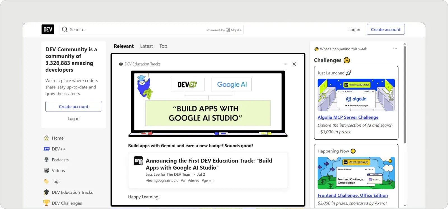The width and height of the screenshot is (448, 209).
Task: Dismiss the DEV Education Tracks billboard
Action: (x=294, y=64)
